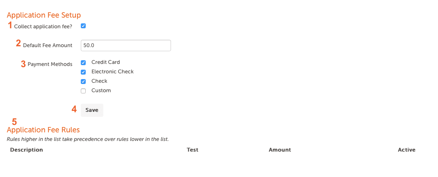
Task: Select the Active column header
Action: click(407, 150)
